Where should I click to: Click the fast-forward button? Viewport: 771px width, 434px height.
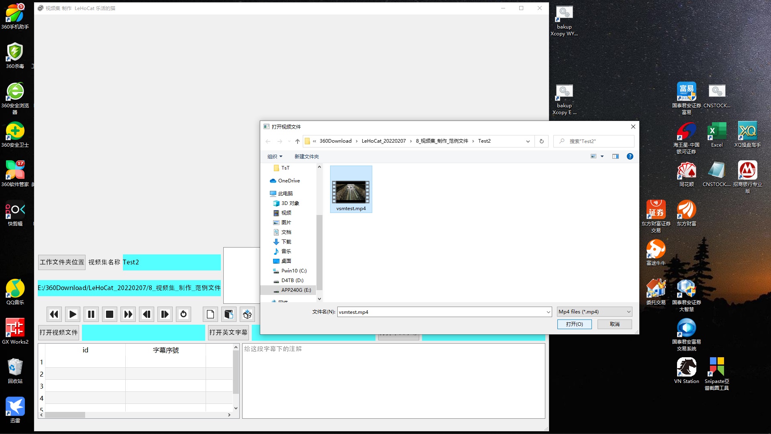click(x=128, y=314)
